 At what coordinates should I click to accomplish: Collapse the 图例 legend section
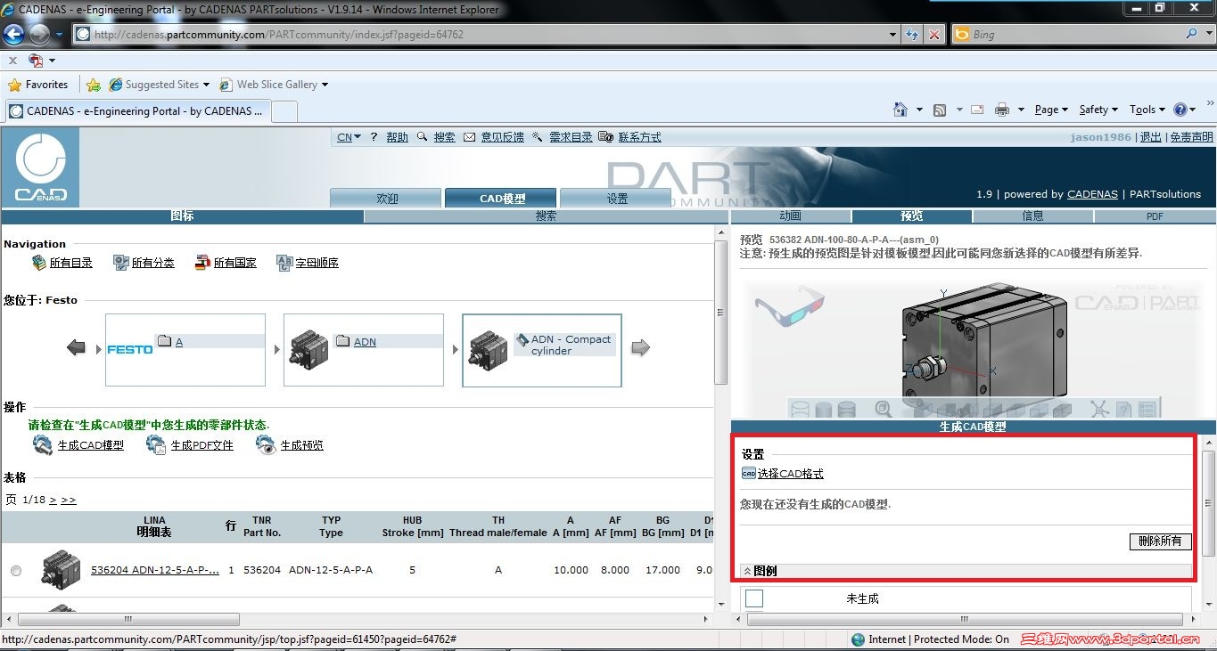[x=747, y=571]
